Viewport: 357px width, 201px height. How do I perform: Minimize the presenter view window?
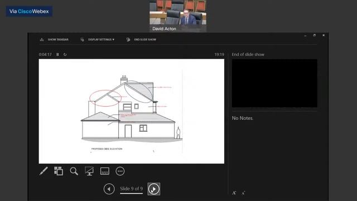(305, 36)
